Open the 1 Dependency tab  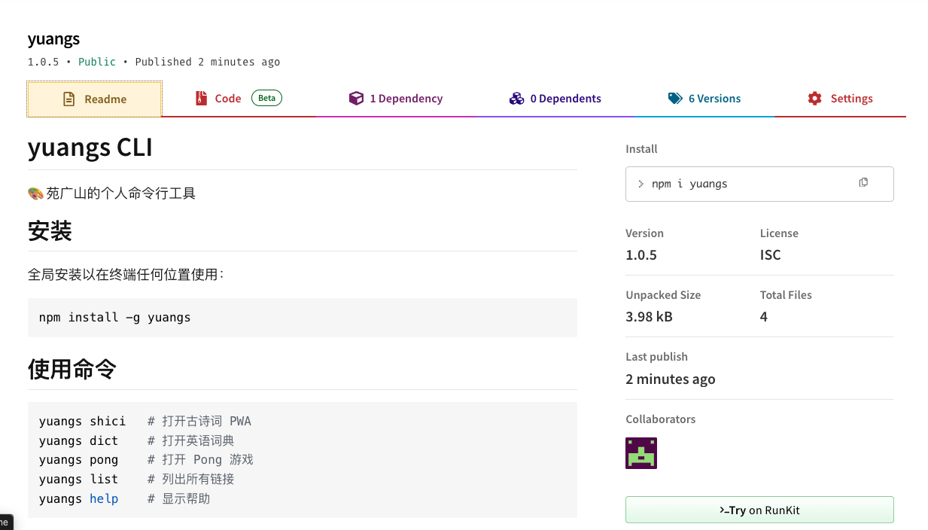click(406, 99)
